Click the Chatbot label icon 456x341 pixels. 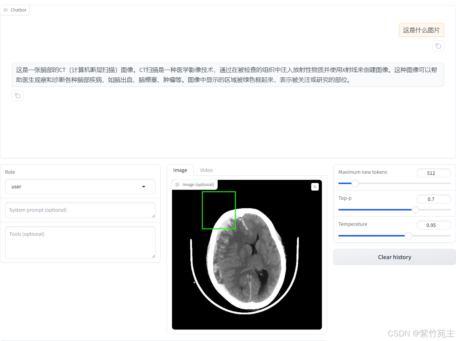tap(5, 10)
